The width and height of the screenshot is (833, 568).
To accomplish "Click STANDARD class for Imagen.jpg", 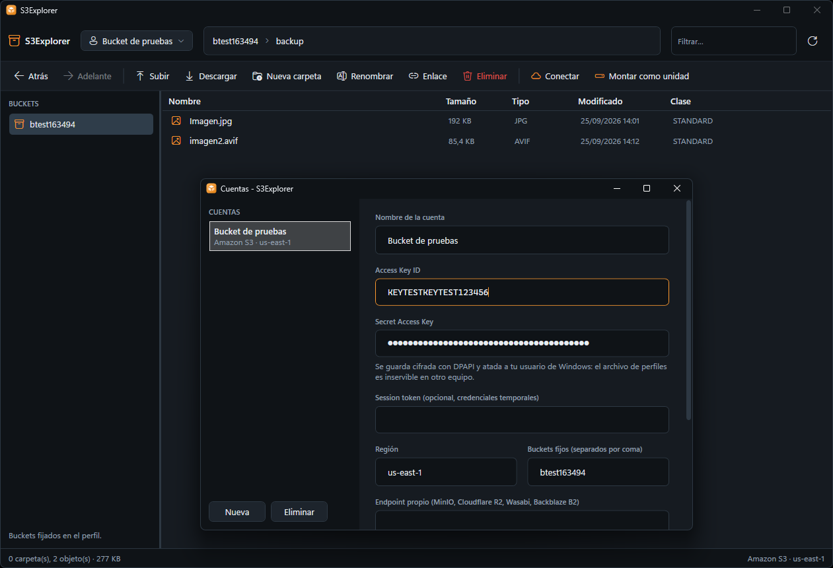I will pos(692,122).
